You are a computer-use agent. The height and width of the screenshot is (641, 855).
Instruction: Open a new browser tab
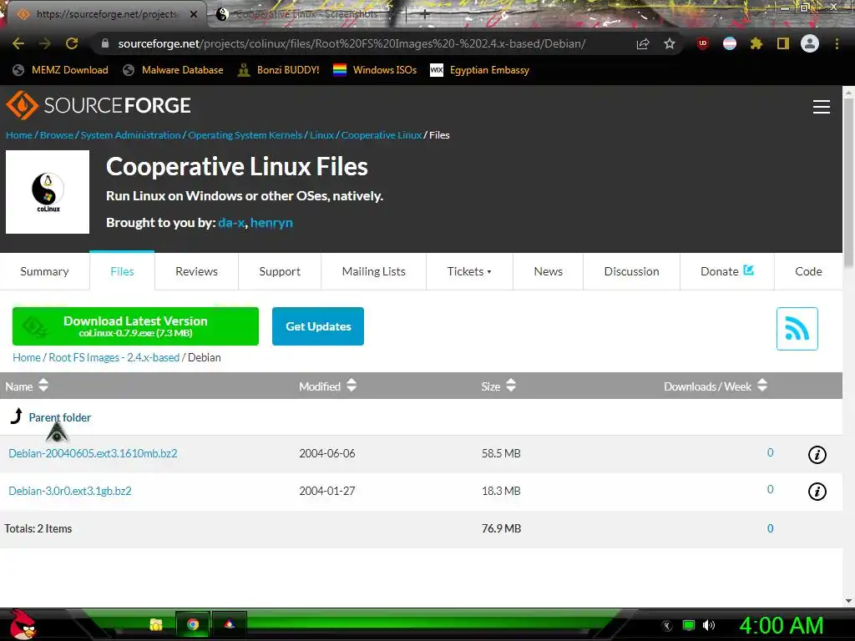pyautogui.click(x=425, y=14)
